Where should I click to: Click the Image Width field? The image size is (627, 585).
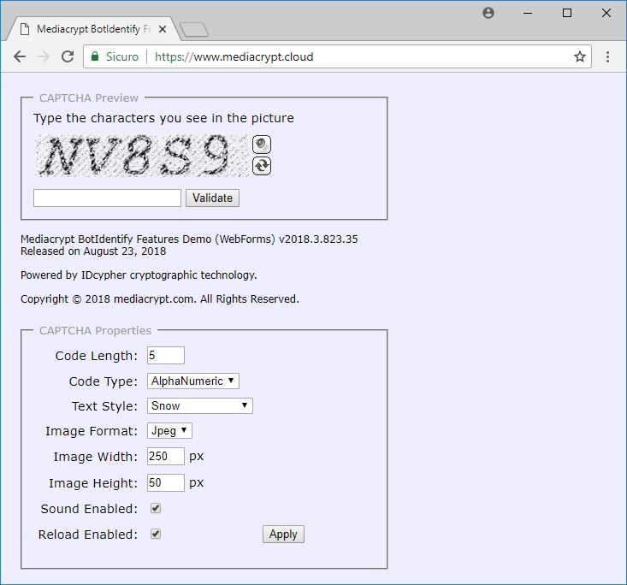[166, 456]
